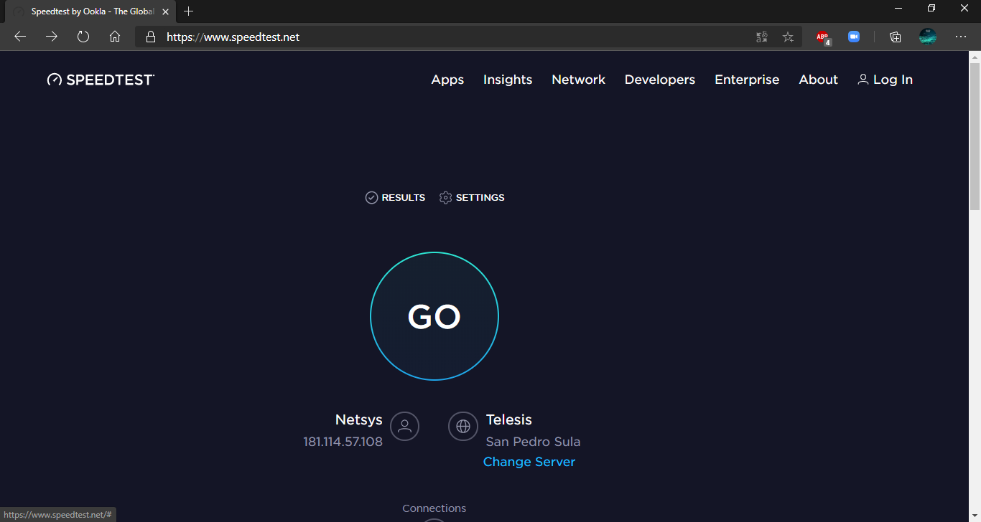
Task: Minimize the browser window
Action: 898,8
